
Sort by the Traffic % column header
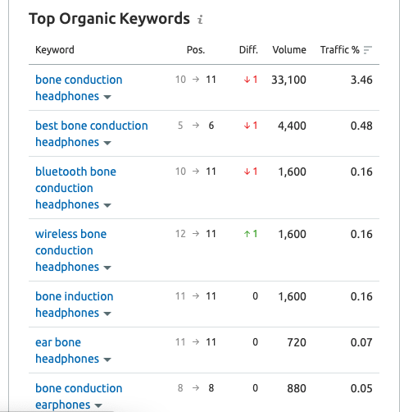339,50
